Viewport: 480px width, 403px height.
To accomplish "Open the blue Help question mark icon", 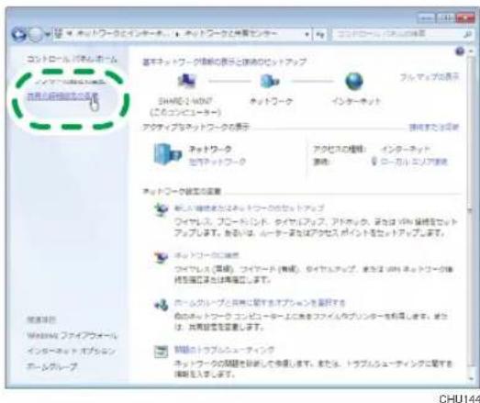I will 460,51.
